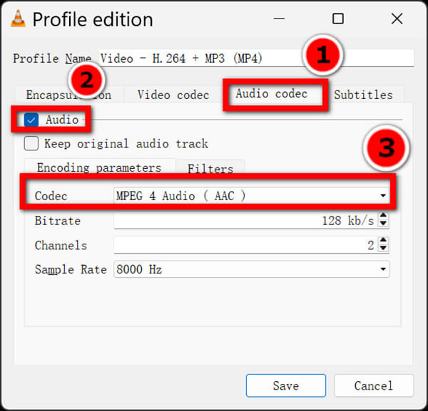Expand the Sample Rate dropdown
The image size is (428, 411).
[x=252, y=269]
